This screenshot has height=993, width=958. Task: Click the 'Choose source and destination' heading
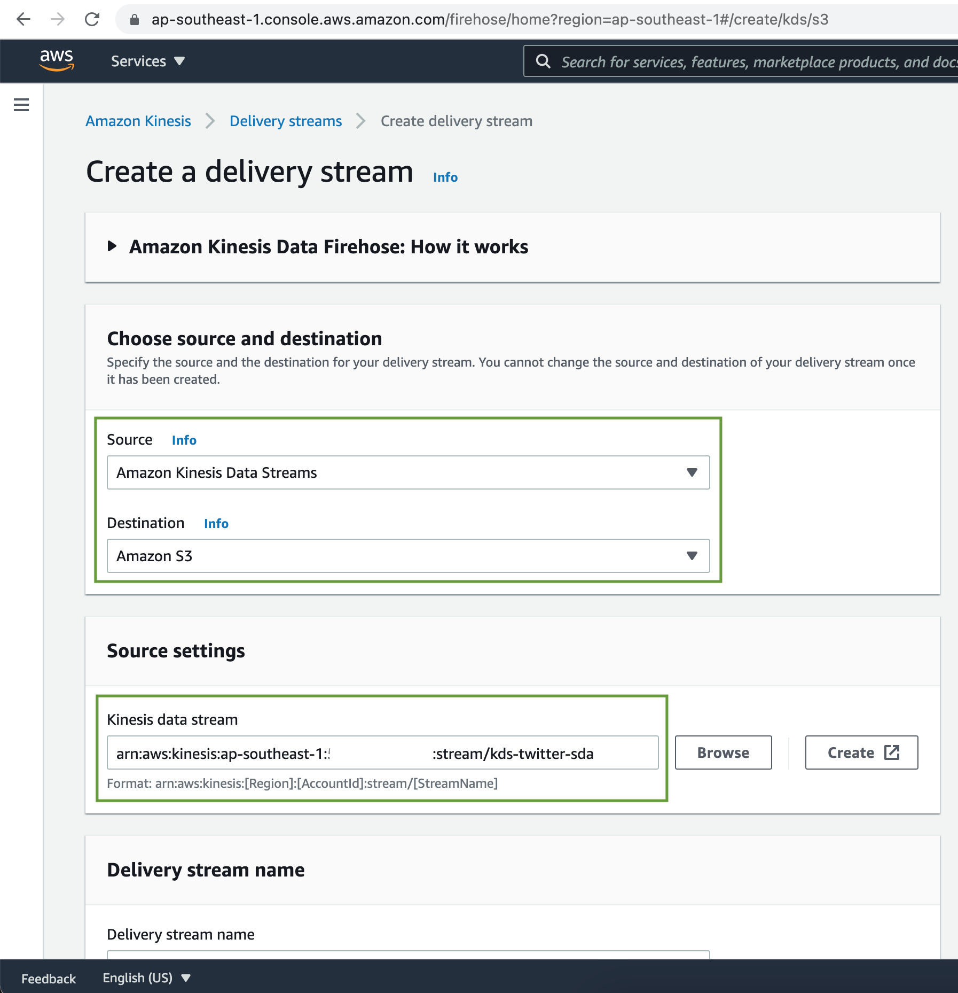(245, 338)
